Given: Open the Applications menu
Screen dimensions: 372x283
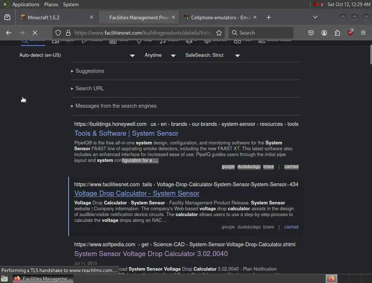Looking at the screenshot, I should [x=26, y=4].
